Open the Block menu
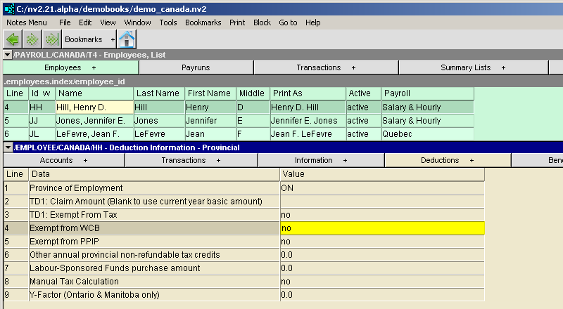The image size is (563, 309). (x=262, y=22)
